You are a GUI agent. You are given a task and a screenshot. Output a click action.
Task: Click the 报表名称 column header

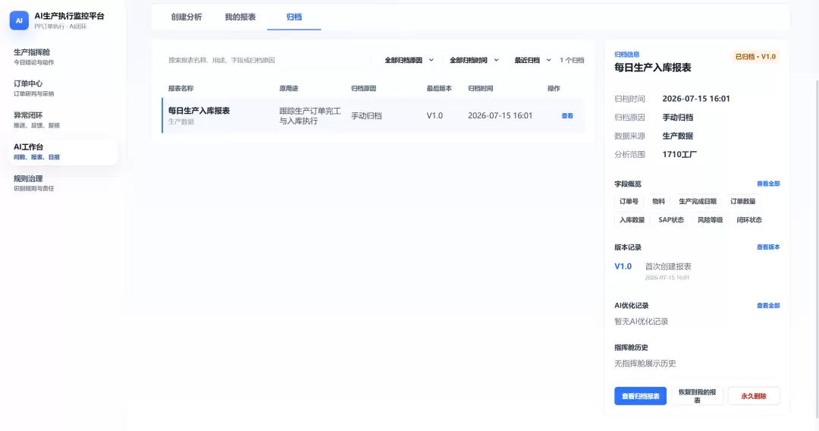(x=180, y=88)
